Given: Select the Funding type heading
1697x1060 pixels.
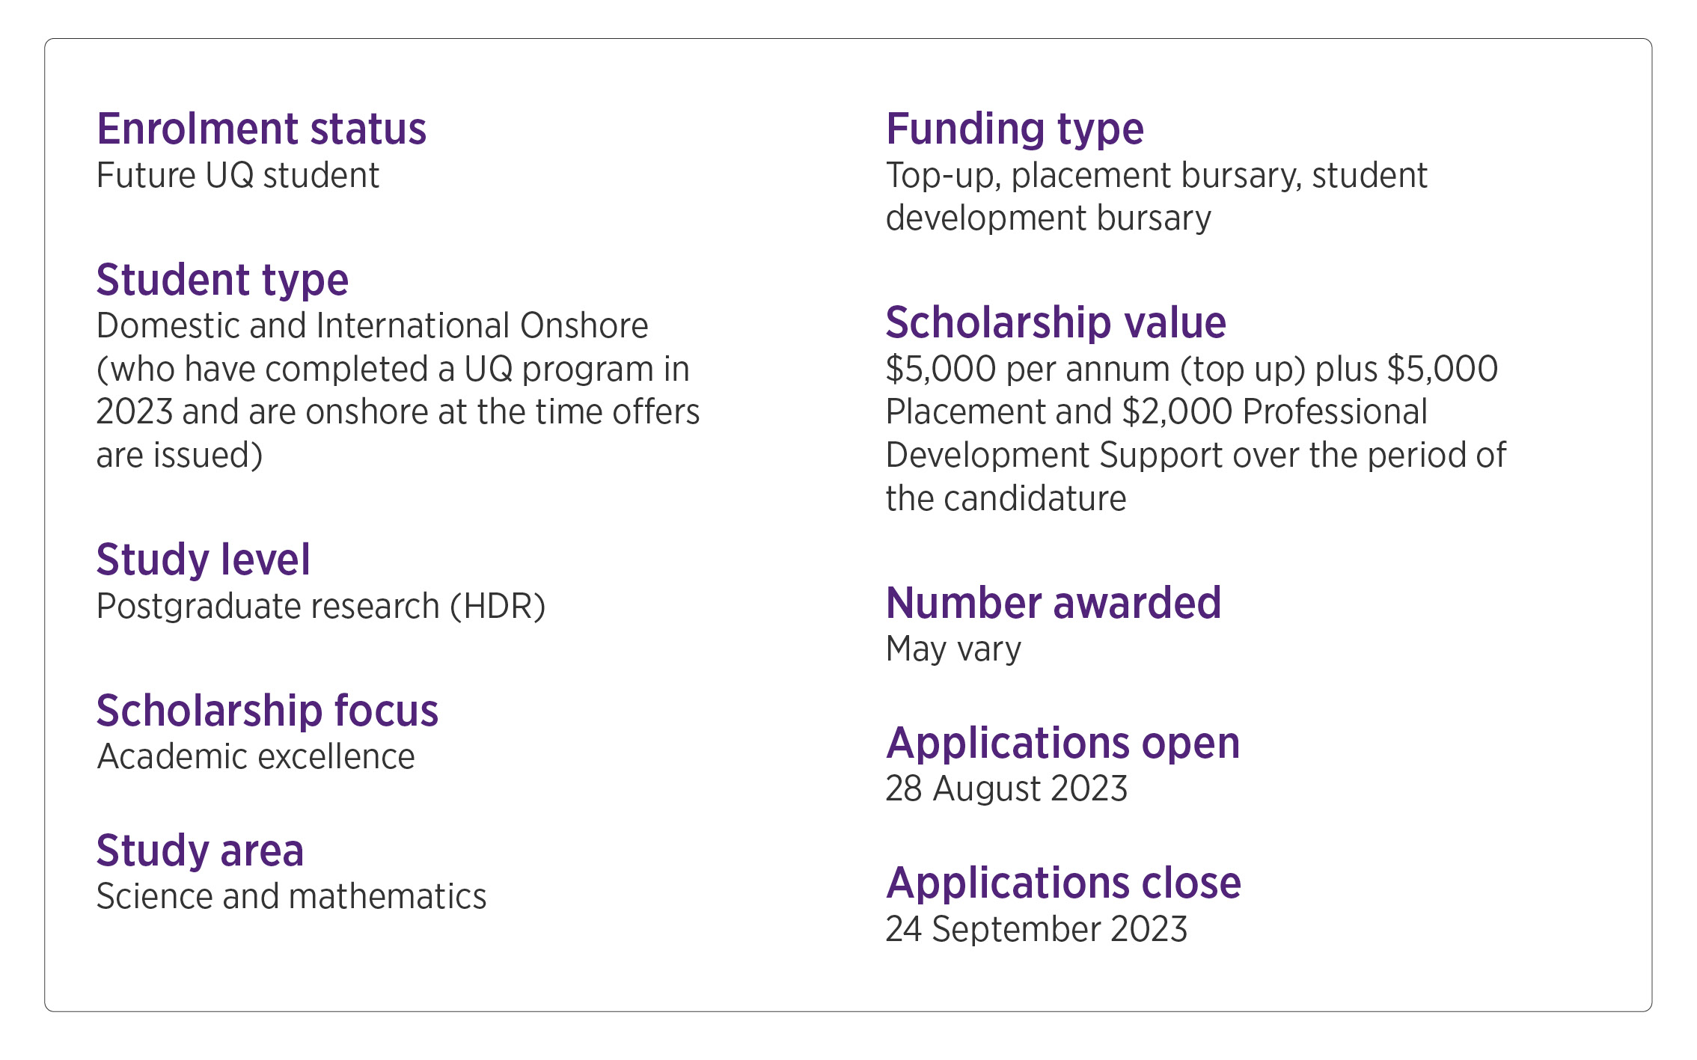Looking at the screenshot, I should [x=1015, y=129].
